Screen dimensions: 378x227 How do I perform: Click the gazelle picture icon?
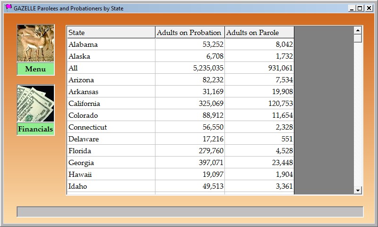(x=35, y=43)
